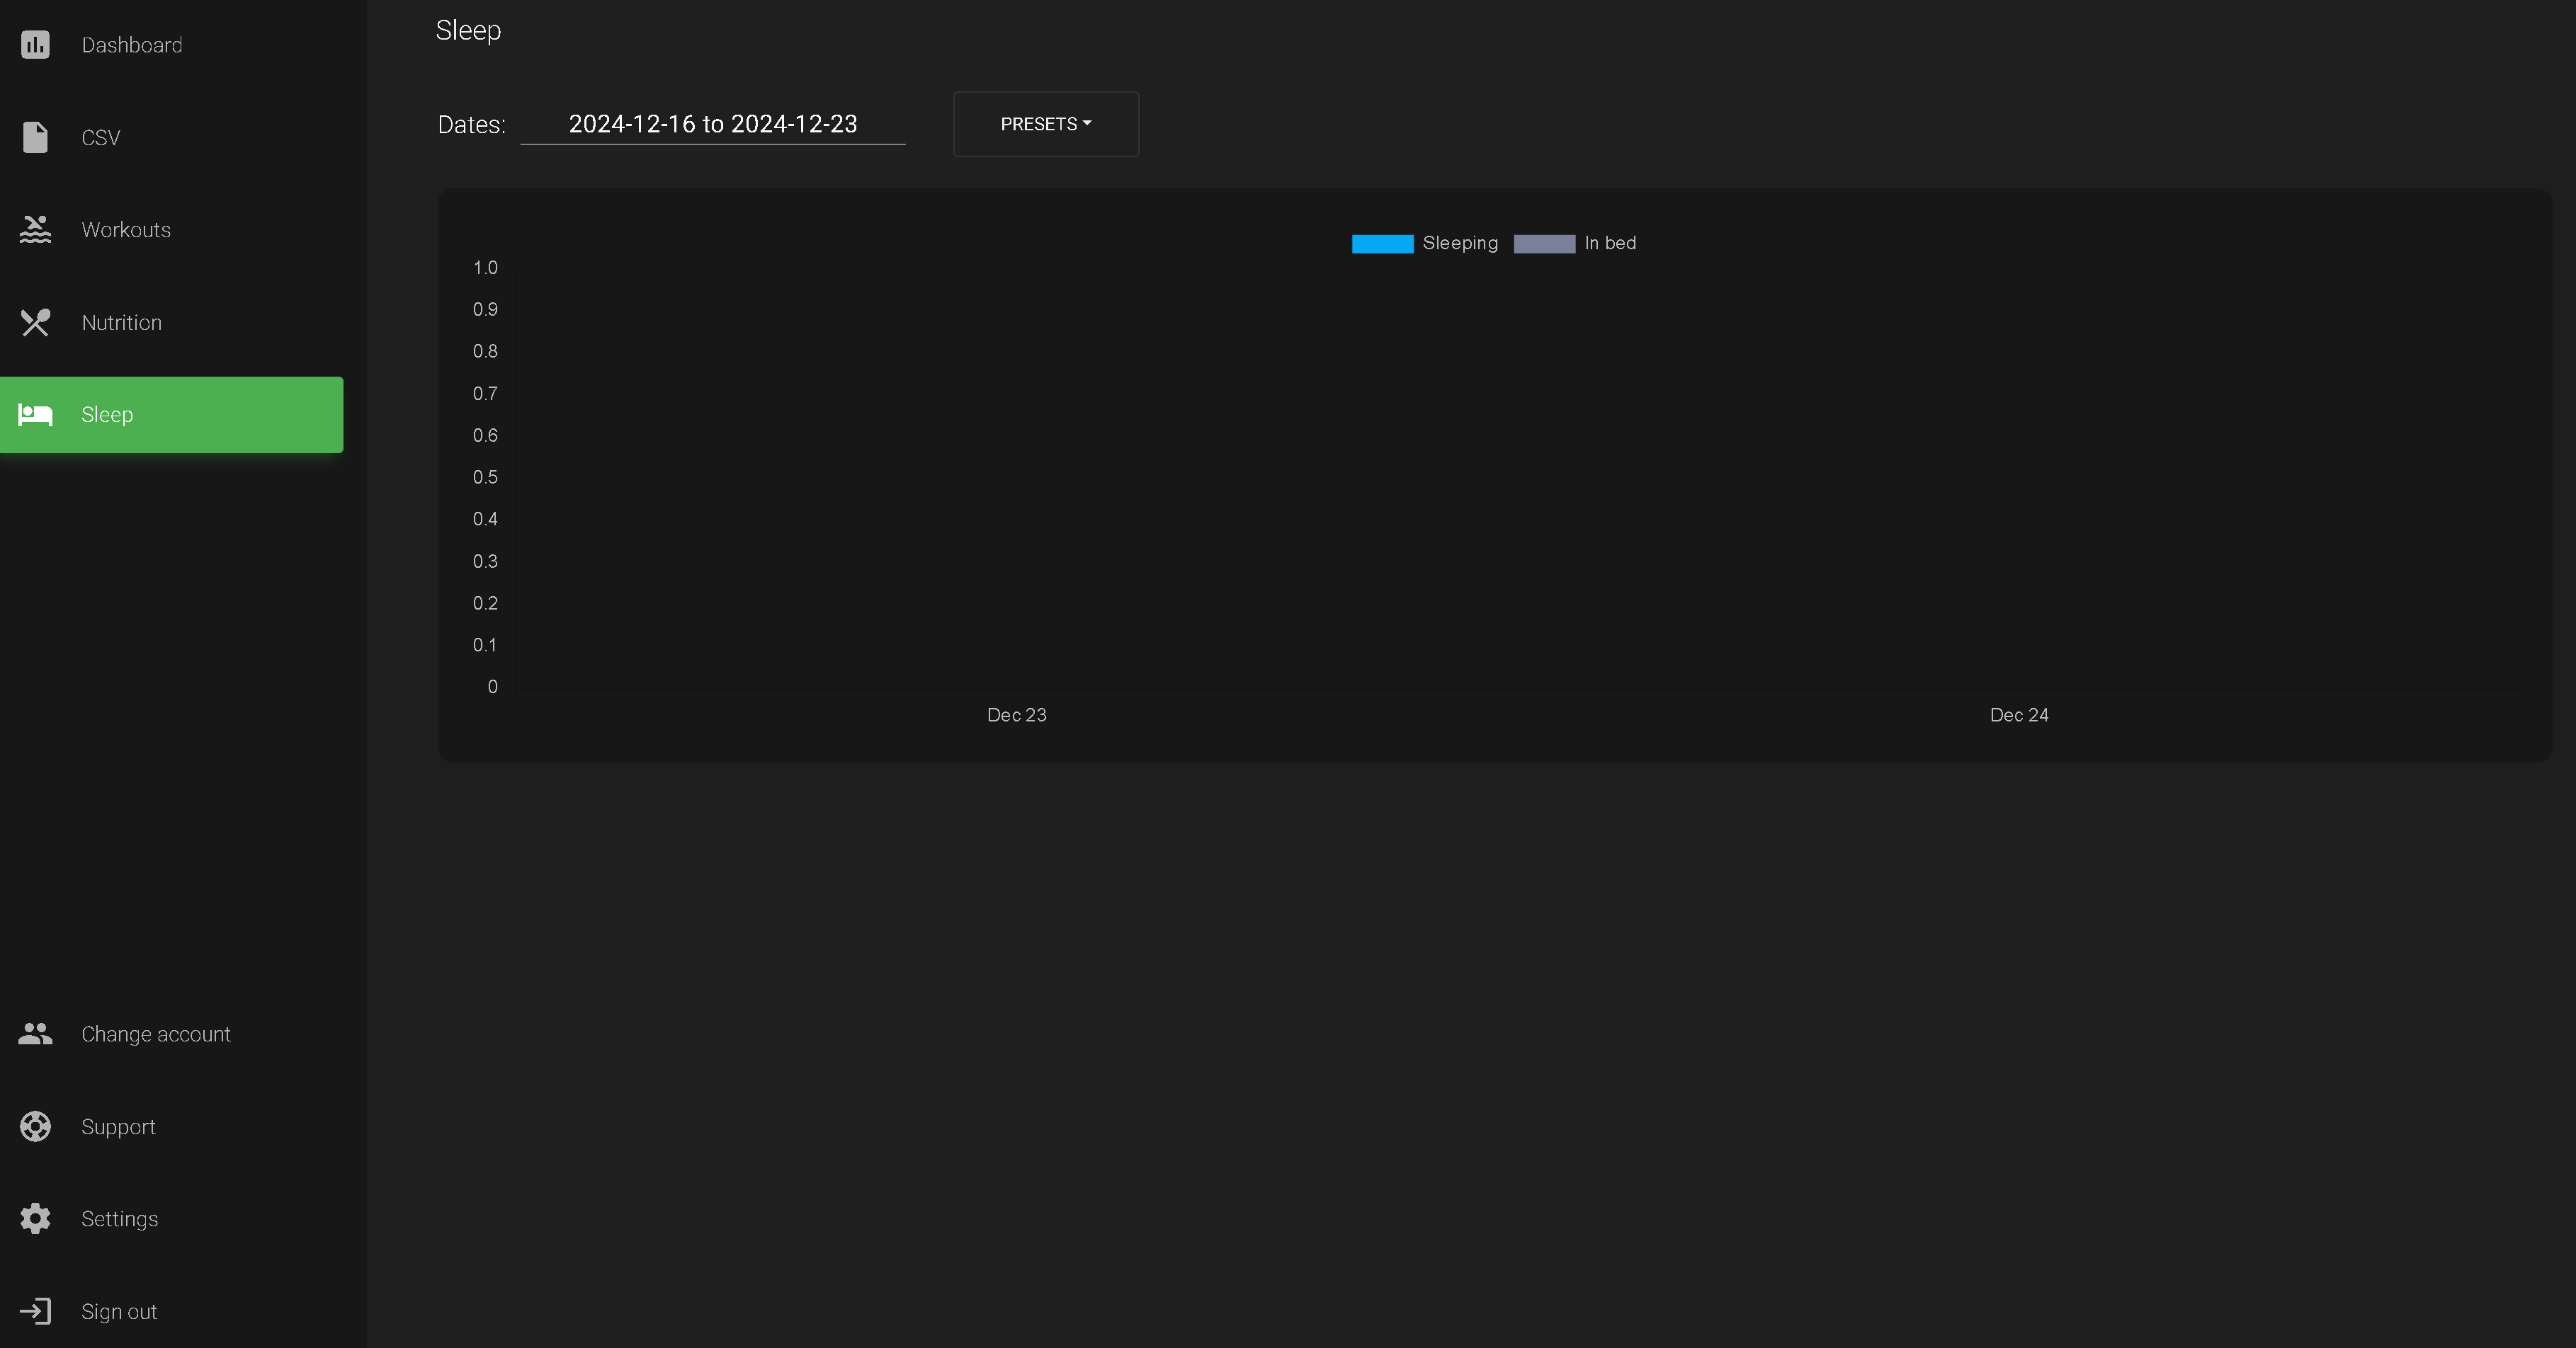The width and height of the screenshot is (2576, 1348).
Task: Click the Workouts swimmer icon
Action: [35, 230]
